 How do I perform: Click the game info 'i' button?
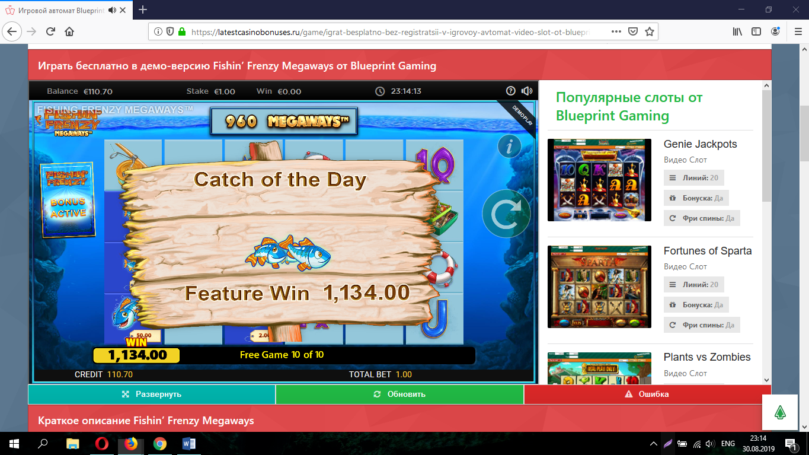(509, 146)
